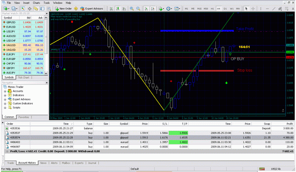Click the Navigator window star-folder icon

click(36, 9)
